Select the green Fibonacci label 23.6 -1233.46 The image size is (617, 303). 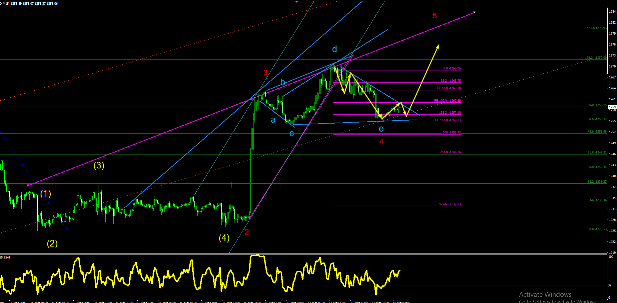tap(597, 200)
